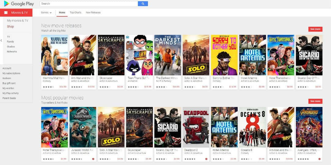This screenshot has height=165, width=331.
Task: Open Solo poster in Most popular movies
Action: click(111, 127)
